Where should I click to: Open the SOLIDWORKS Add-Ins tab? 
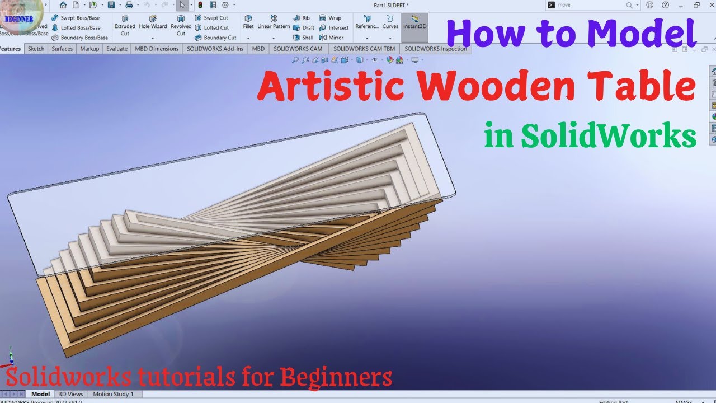click(214, 49)
